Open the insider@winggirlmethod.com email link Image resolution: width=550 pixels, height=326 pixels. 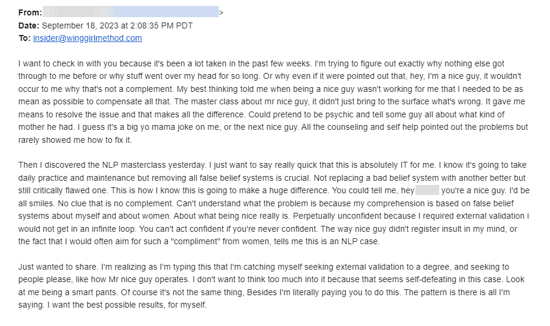click(87, 39)
